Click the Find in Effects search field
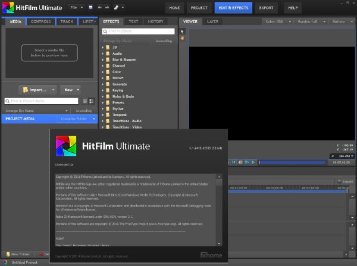Screen dimensions: 357x266 139,32
